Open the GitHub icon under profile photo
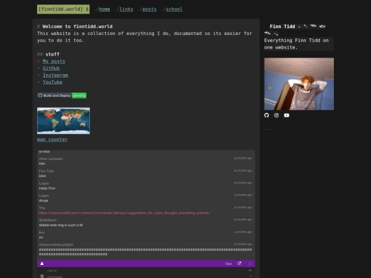 [x=267, y=115]
